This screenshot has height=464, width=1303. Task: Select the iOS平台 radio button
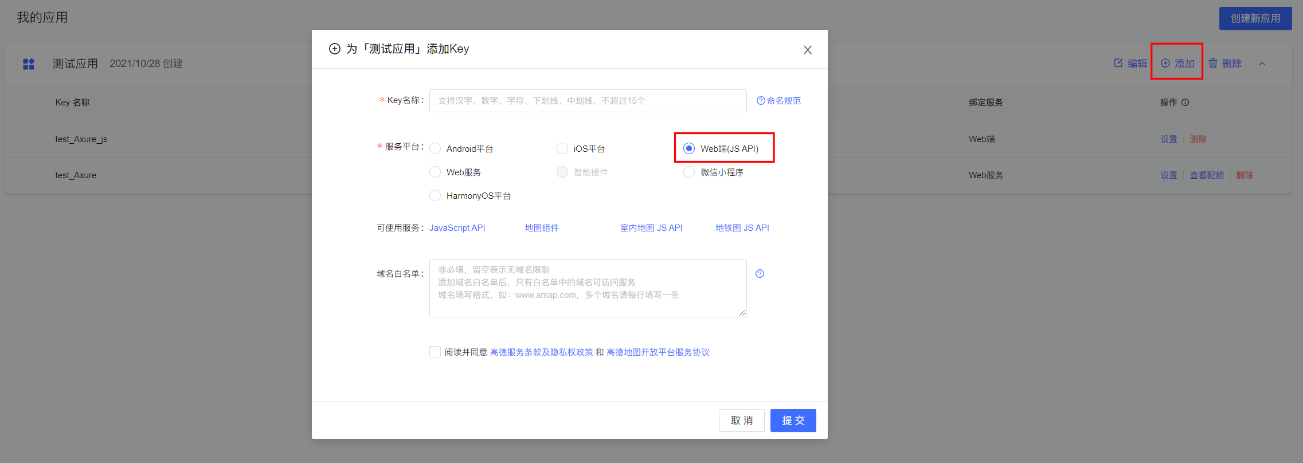pos(562,149)
